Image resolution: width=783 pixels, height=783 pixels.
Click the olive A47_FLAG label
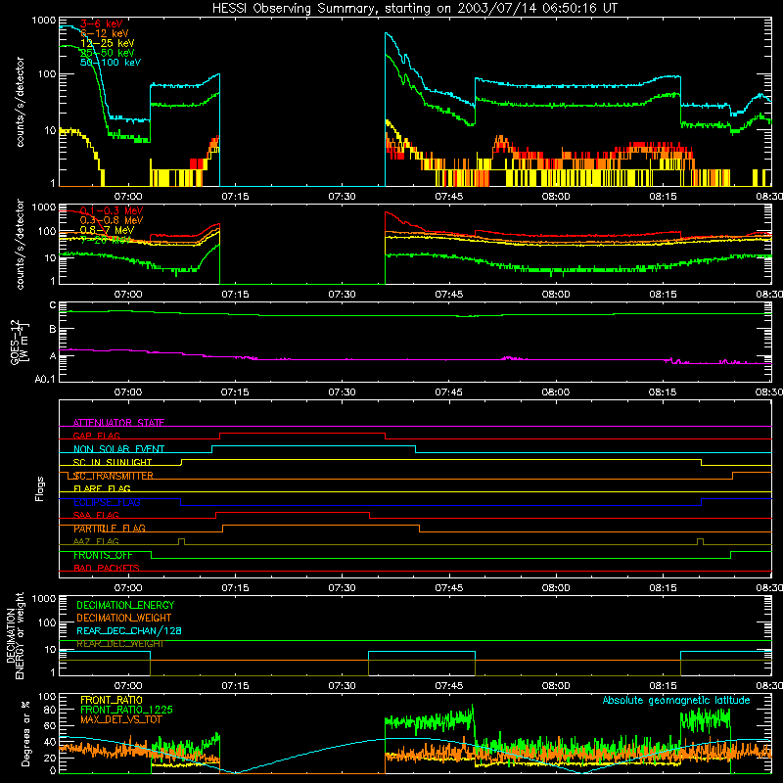96,542
